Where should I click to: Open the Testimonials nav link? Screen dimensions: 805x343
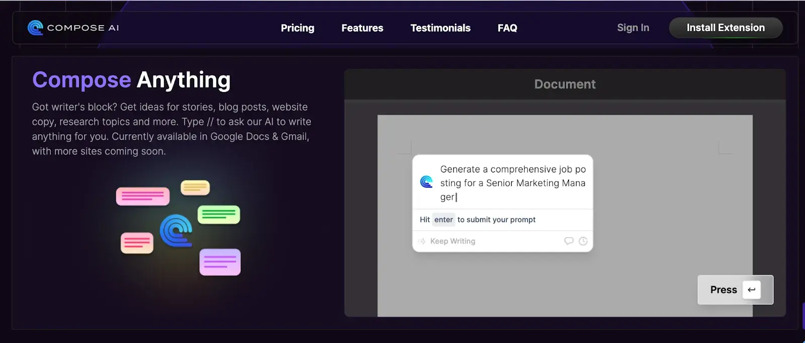(440, 28)
